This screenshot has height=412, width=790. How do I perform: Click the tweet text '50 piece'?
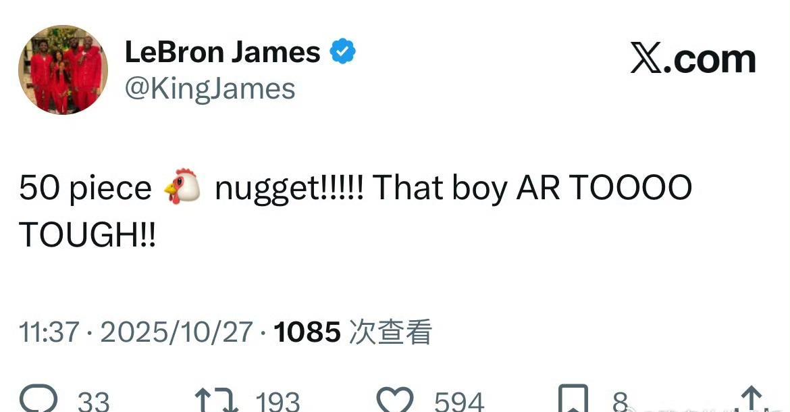tap(85, 188)
